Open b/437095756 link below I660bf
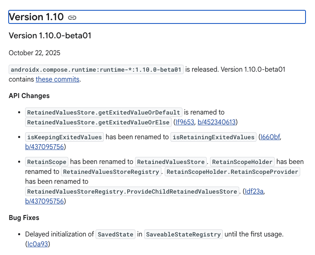The image size is (315, 255). pos(44,147)
